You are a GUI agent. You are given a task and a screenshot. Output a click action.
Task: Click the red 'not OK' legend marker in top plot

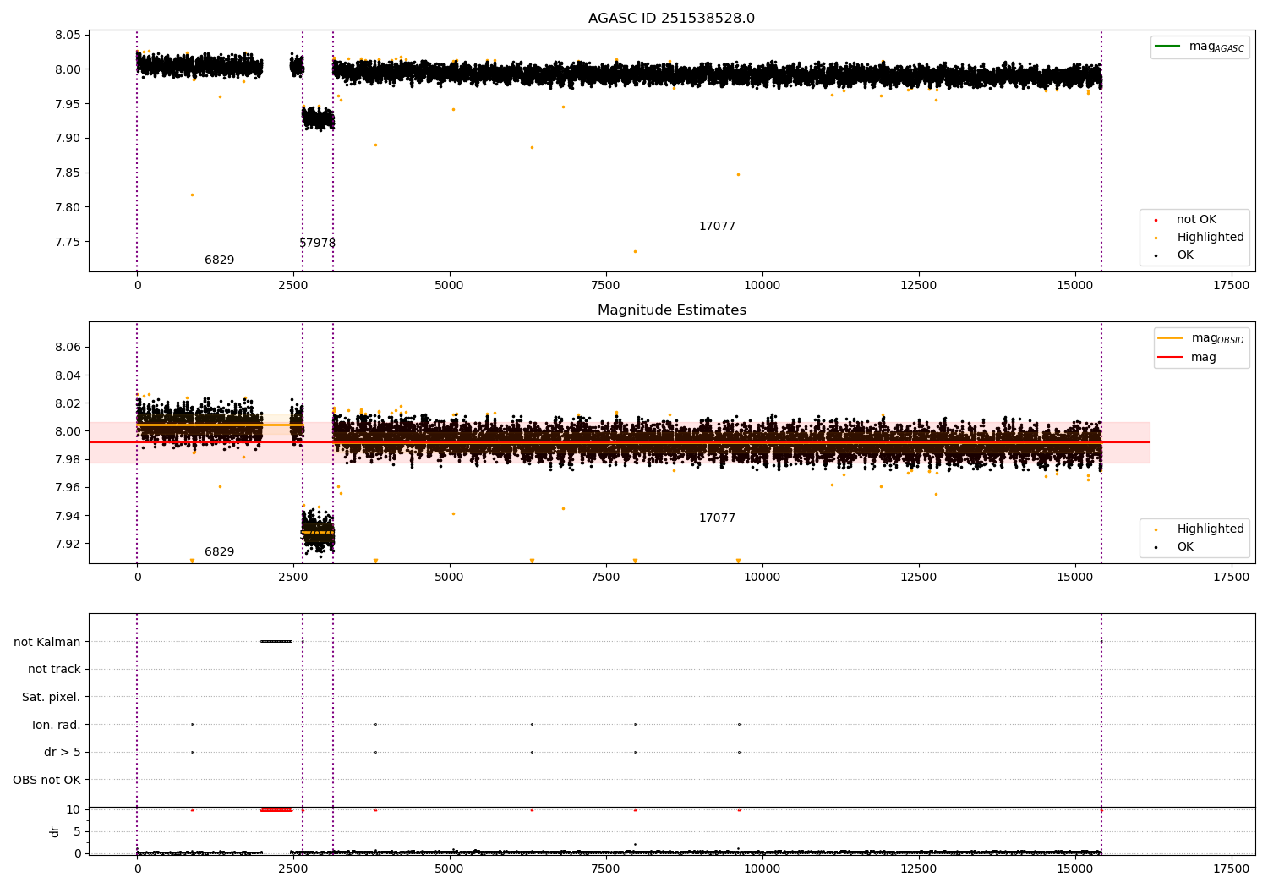(1156, 220)
